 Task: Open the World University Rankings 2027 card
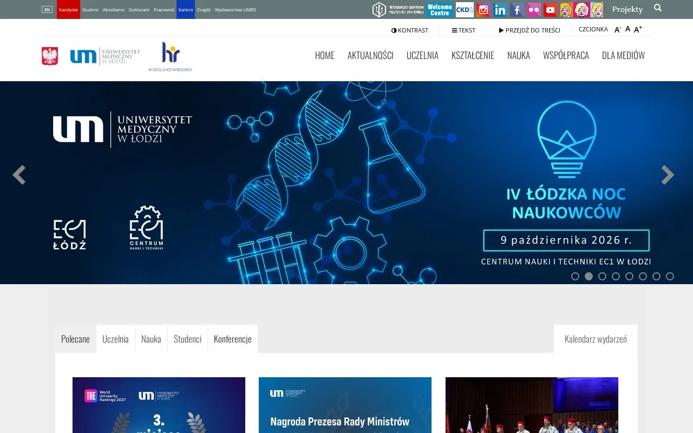click(159, 405)
